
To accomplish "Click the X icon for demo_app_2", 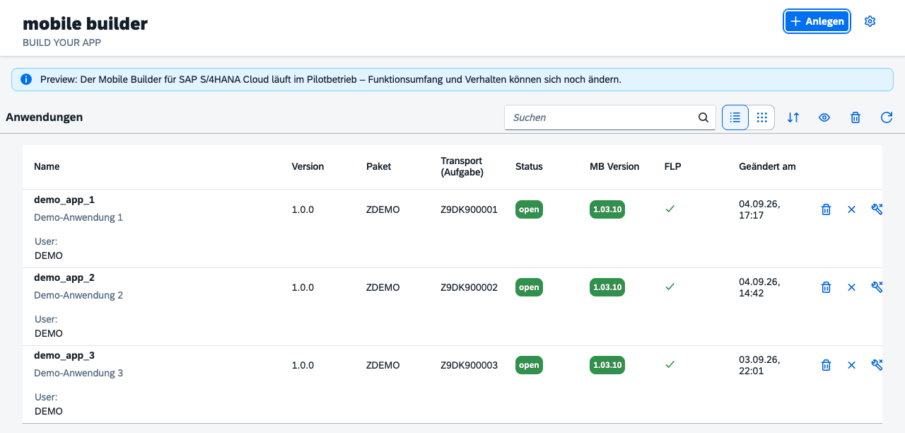I will [851, 287].
